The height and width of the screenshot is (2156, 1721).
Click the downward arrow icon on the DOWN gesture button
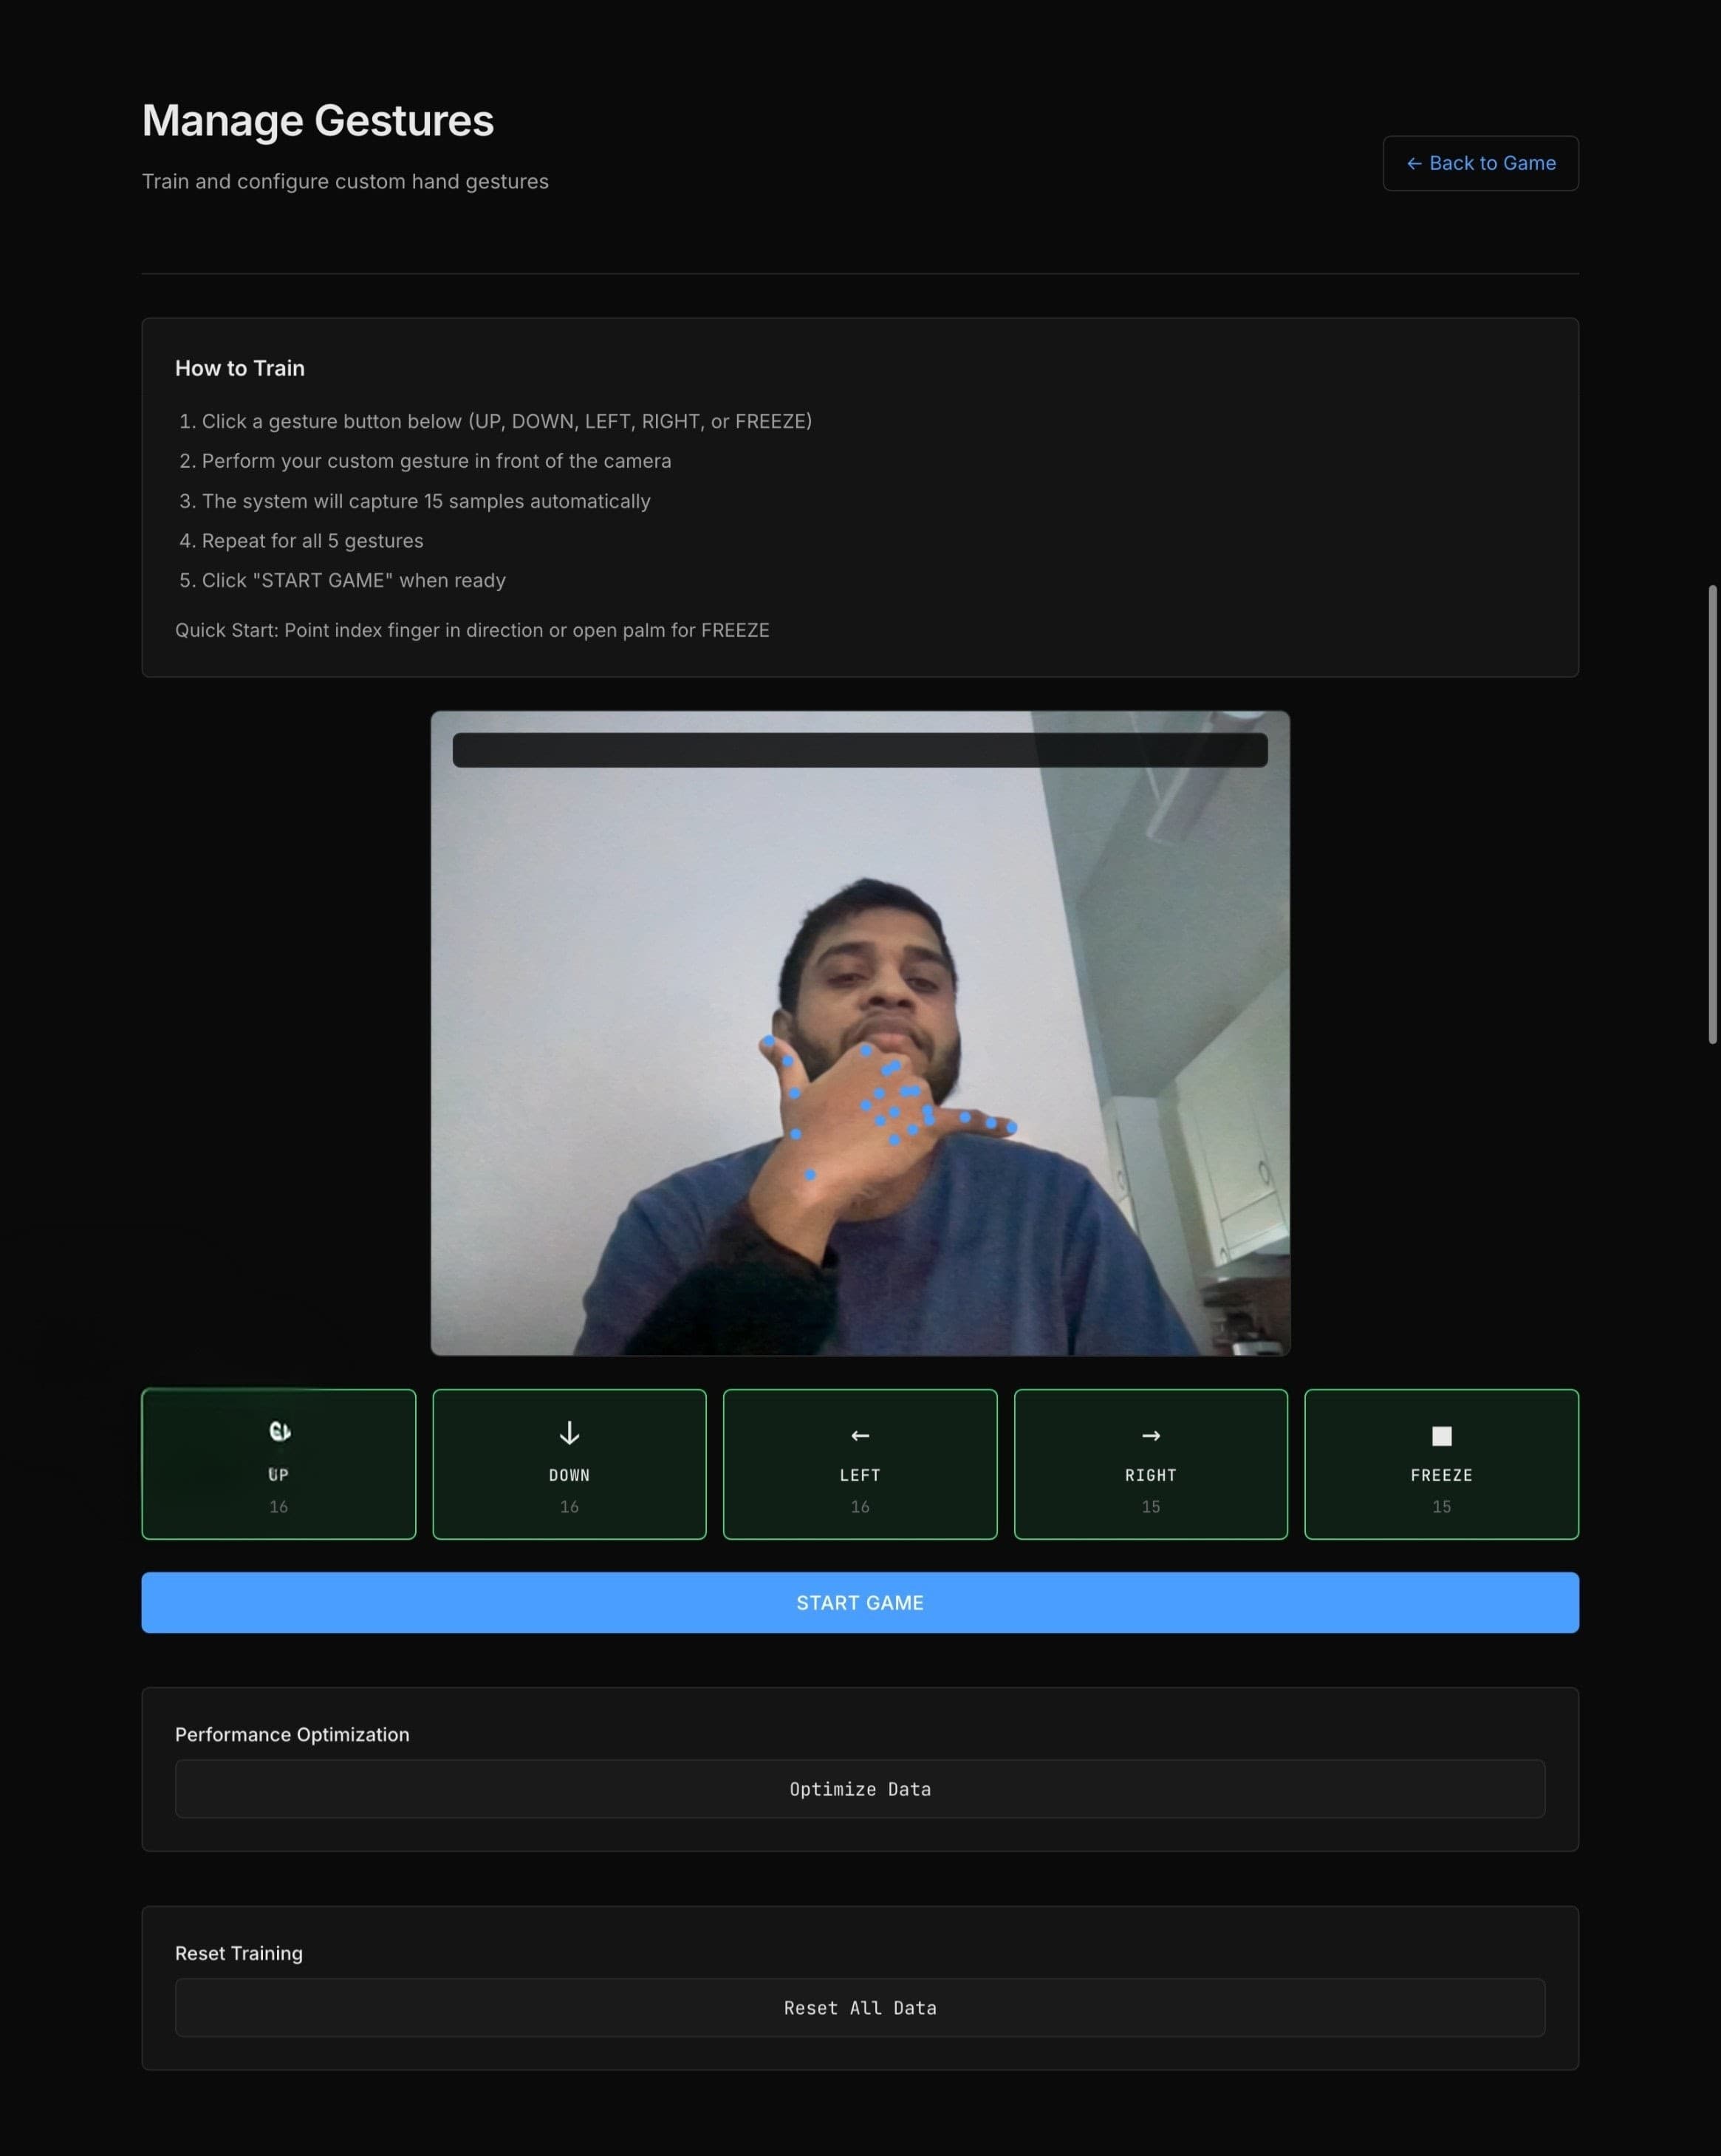click(569, 1434)
